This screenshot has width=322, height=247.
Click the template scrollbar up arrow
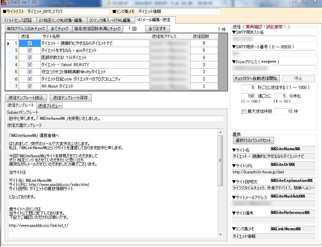tap(220, 132)
